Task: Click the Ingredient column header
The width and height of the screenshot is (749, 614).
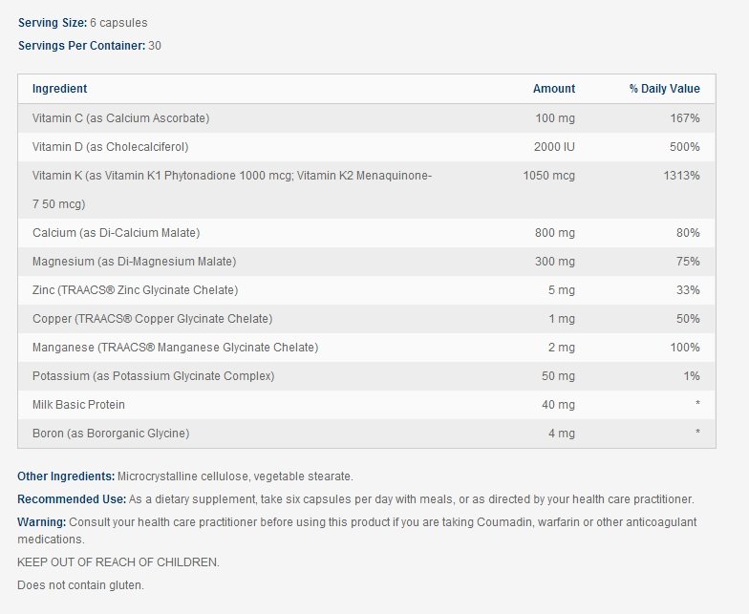Action: pyautogui.click(x=59, y=89)
